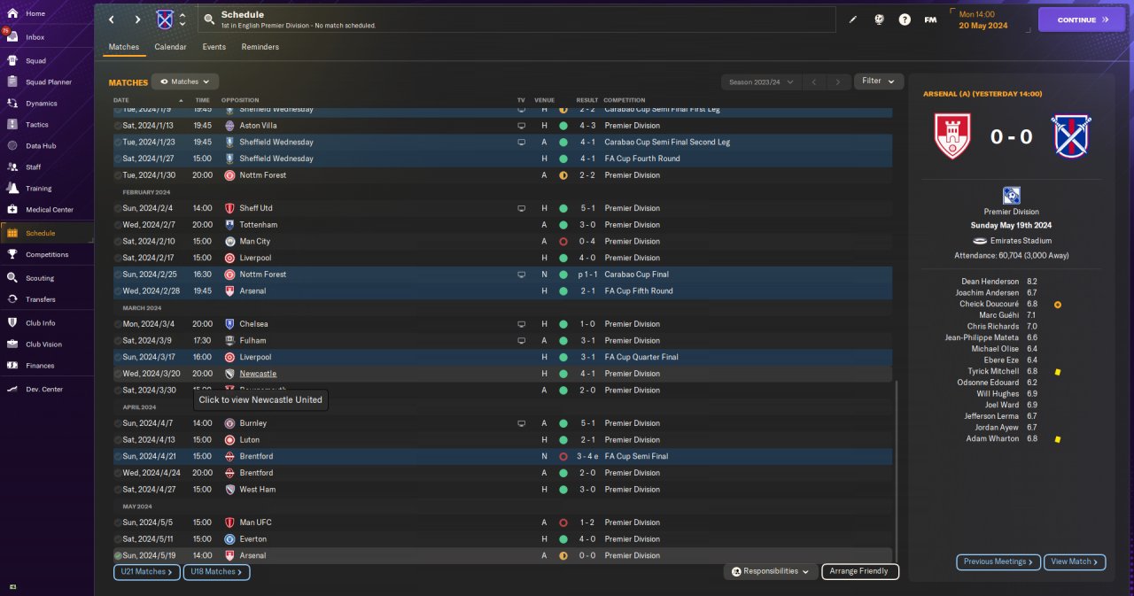The width and height of the screenshot is (1134, 596).
Task: Click the forward navigation arrow
Action: pyautogui.click(x=137, y=19)
